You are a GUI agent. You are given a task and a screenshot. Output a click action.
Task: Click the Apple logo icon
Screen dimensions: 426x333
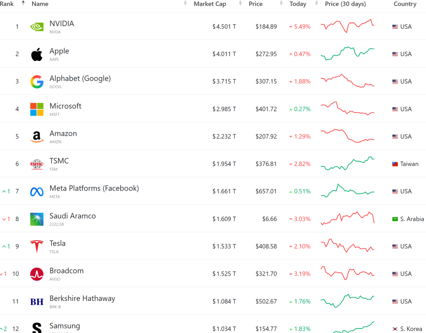[37, 54]
